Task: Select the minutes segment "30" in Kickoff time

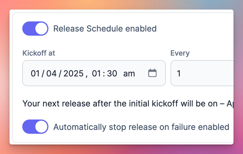Action: (x=112, y=73)
